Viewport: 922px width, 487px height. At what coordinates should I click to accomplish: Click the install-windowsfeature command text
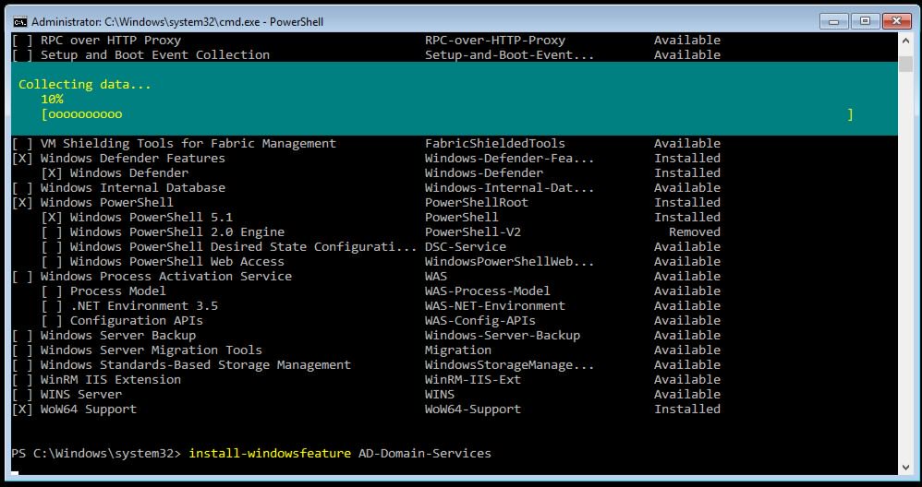point(270,453)
